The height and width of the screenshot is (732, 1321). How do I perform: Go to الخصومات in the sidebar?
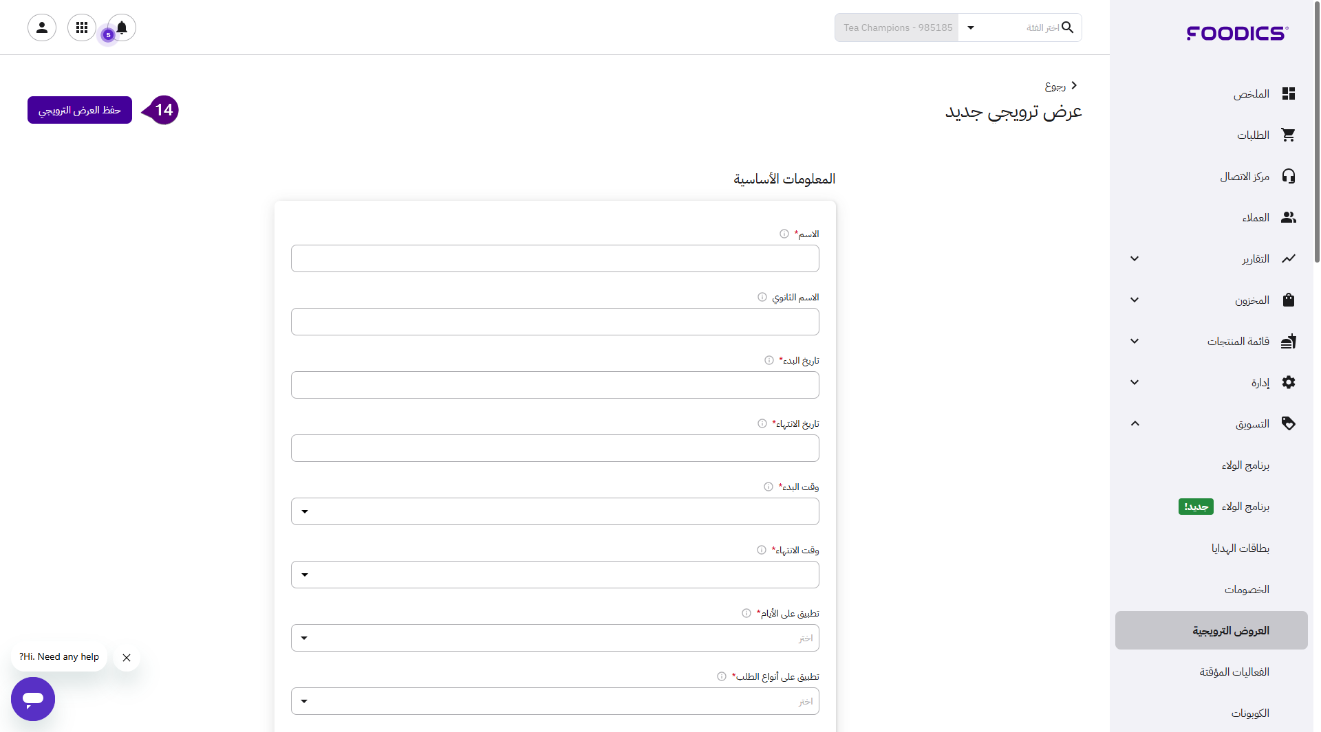(1246, 589)
